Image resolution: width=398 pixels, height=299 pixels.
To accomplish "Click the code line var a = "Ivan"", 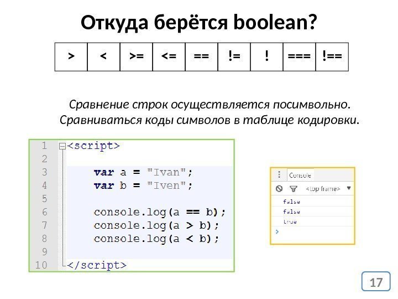I will 143,172.
